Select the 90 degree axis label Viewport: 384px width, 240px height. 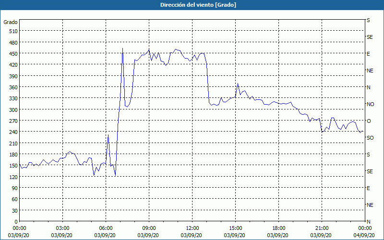pyautogui.click(x=15, y=188)
